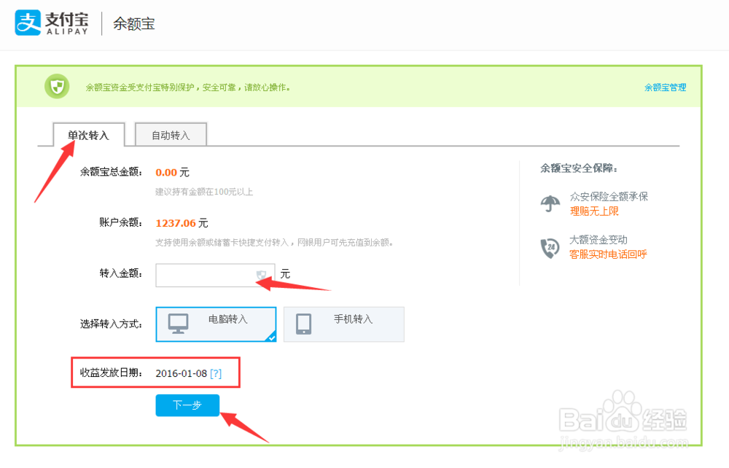The width and height of the screenshot is (729, 468).
Task: Switch to the 单次转入 tab
Action: tap(88, 135)
